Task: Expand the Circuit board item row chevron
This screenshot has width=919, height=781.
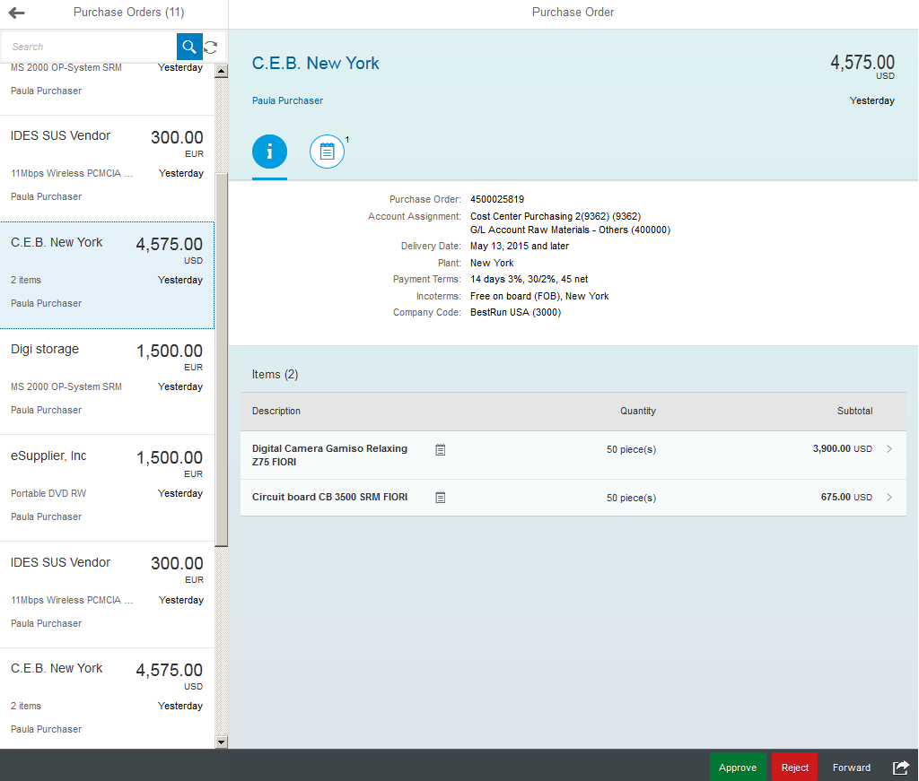Action: point(889,497)
